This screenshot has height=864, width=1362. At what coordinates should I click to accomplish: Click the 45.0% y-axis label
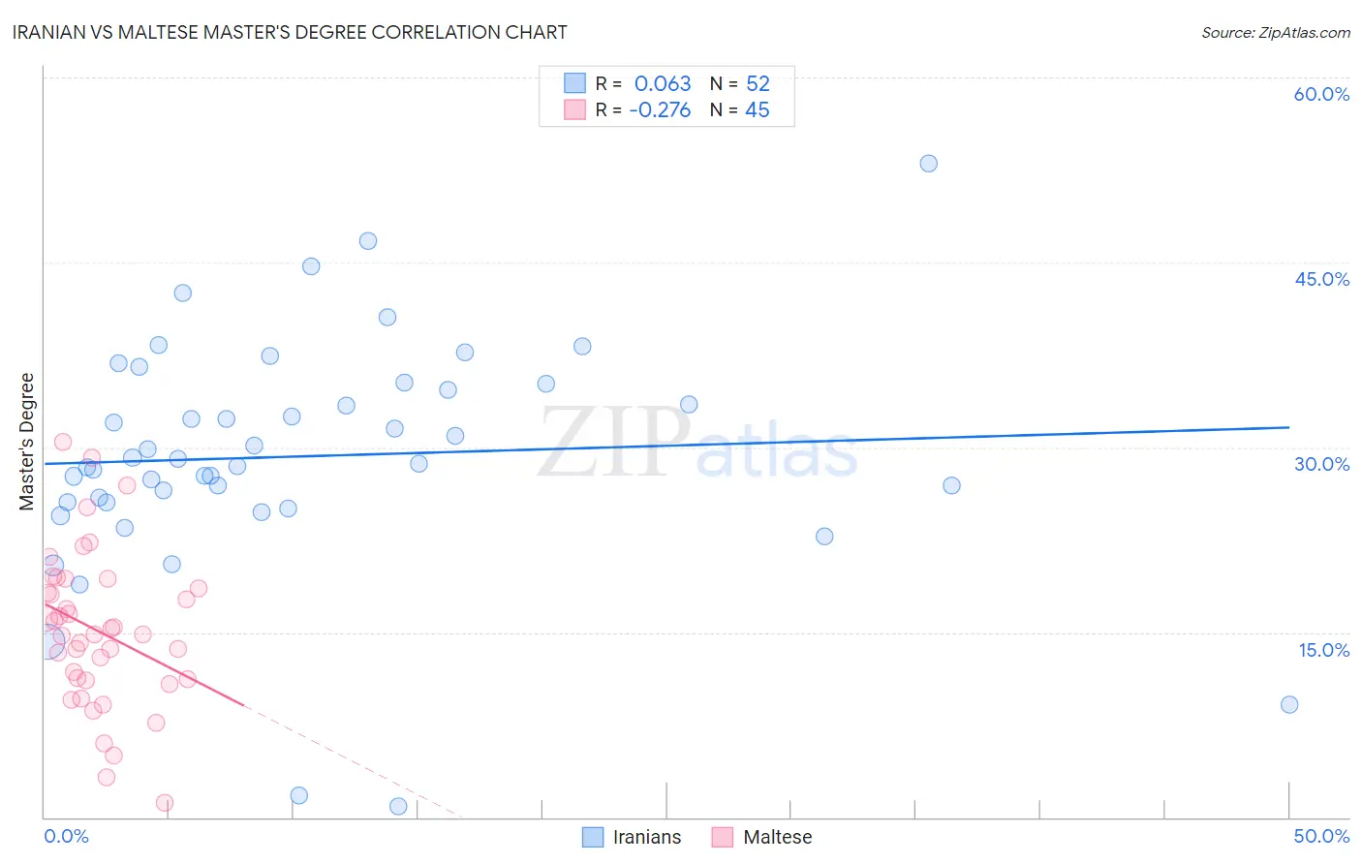point(1321,279)
